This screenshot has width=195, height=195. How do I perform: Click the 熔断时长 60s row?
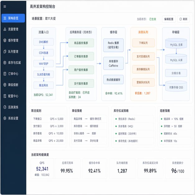click(x=175, y=134)
